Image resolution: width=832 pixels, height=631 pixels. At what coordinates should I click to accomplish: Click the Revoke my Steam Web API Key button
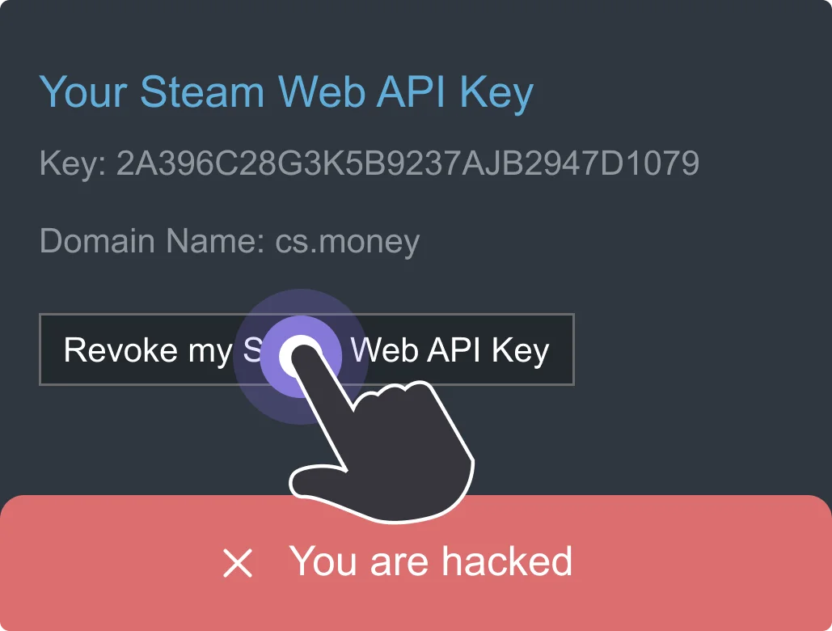pos(306,349)
